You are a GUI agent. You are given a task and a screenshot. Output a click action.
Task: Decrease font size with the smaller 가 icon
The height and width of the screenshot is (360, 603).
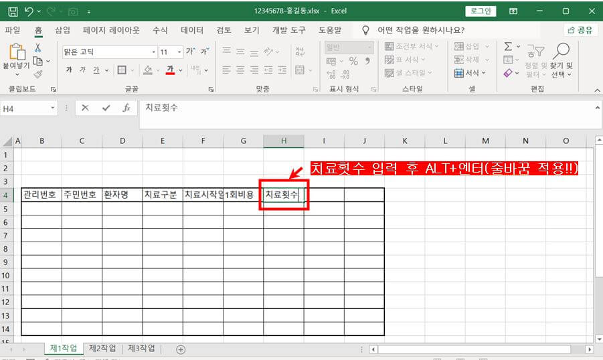(205, 52)
